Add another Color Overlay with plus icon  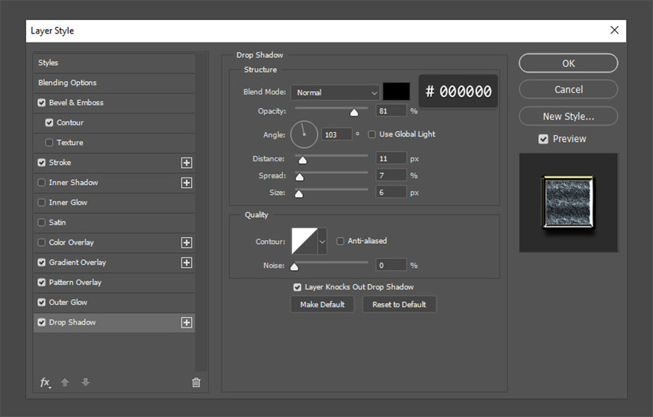click(187, 242)
